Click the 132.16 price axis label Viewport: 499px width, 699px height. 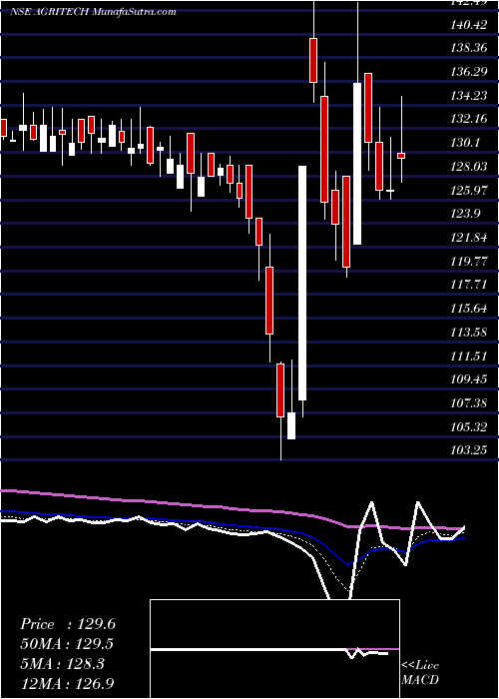coord(469,120)
